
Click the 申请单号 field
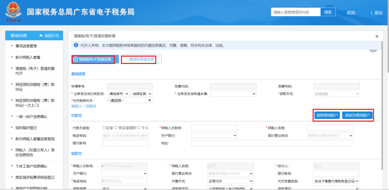(x=130, y=86)
